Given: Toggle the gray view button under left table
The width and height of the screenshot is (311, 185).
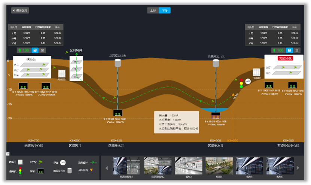Looking at the screenshot, I should point(42,50).
